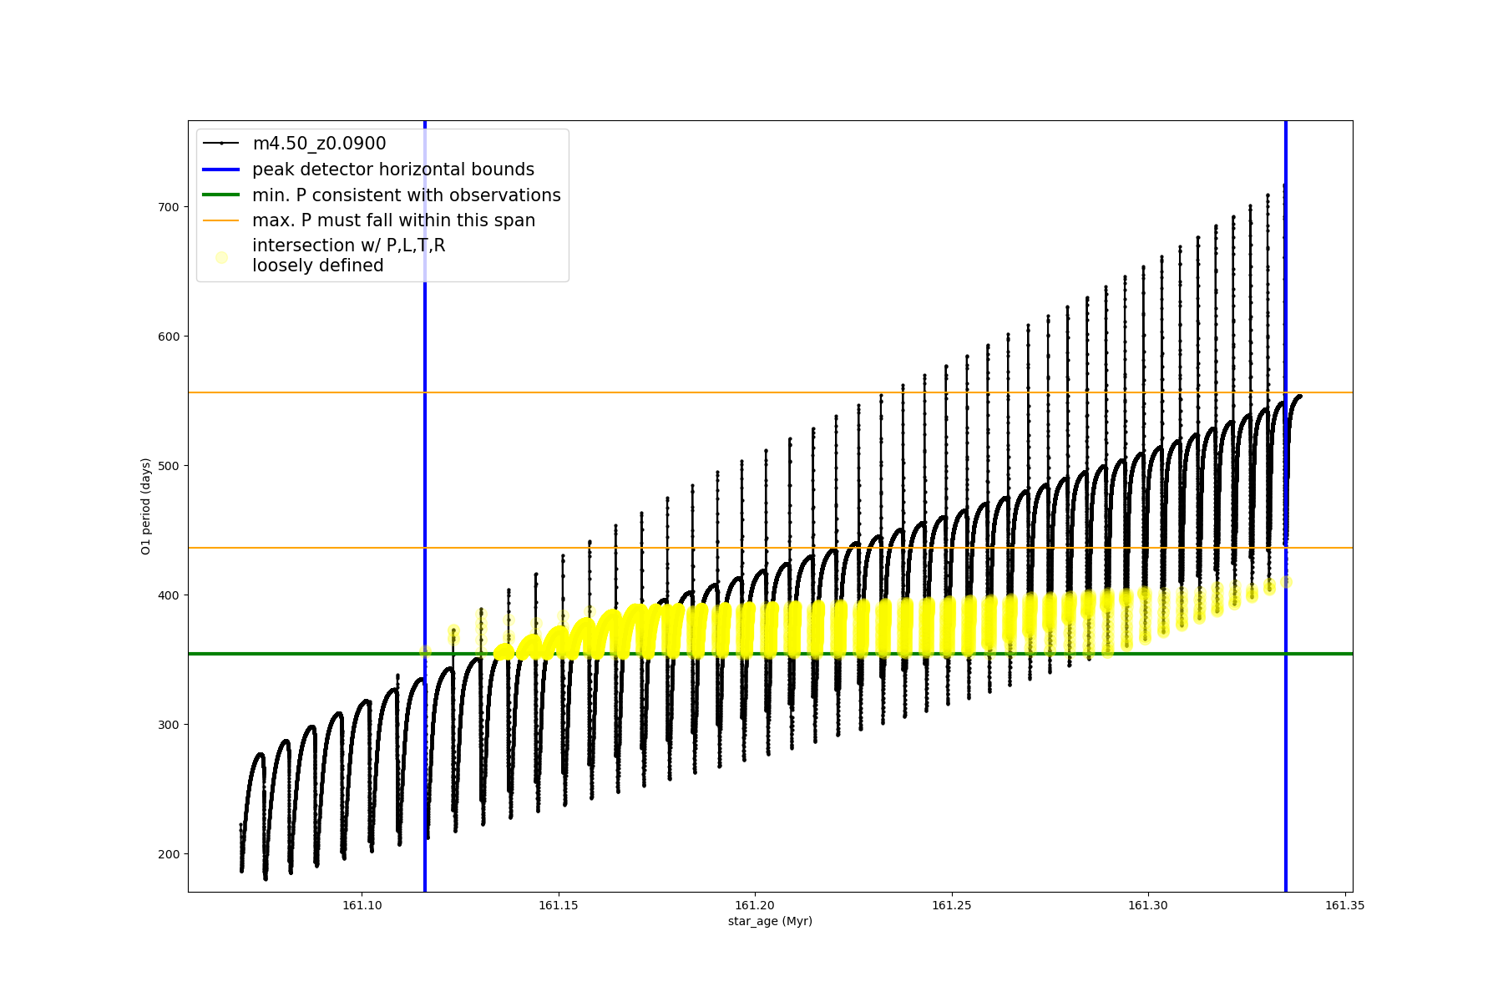Click the 'O1 period (days)' y-axis label
This screenshot has height=1002, width=1503.
[145, 506]
